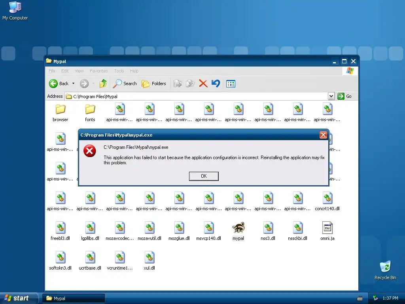Select the fonts folder
This screenshot has width=405, height=304.
point(90,113)
